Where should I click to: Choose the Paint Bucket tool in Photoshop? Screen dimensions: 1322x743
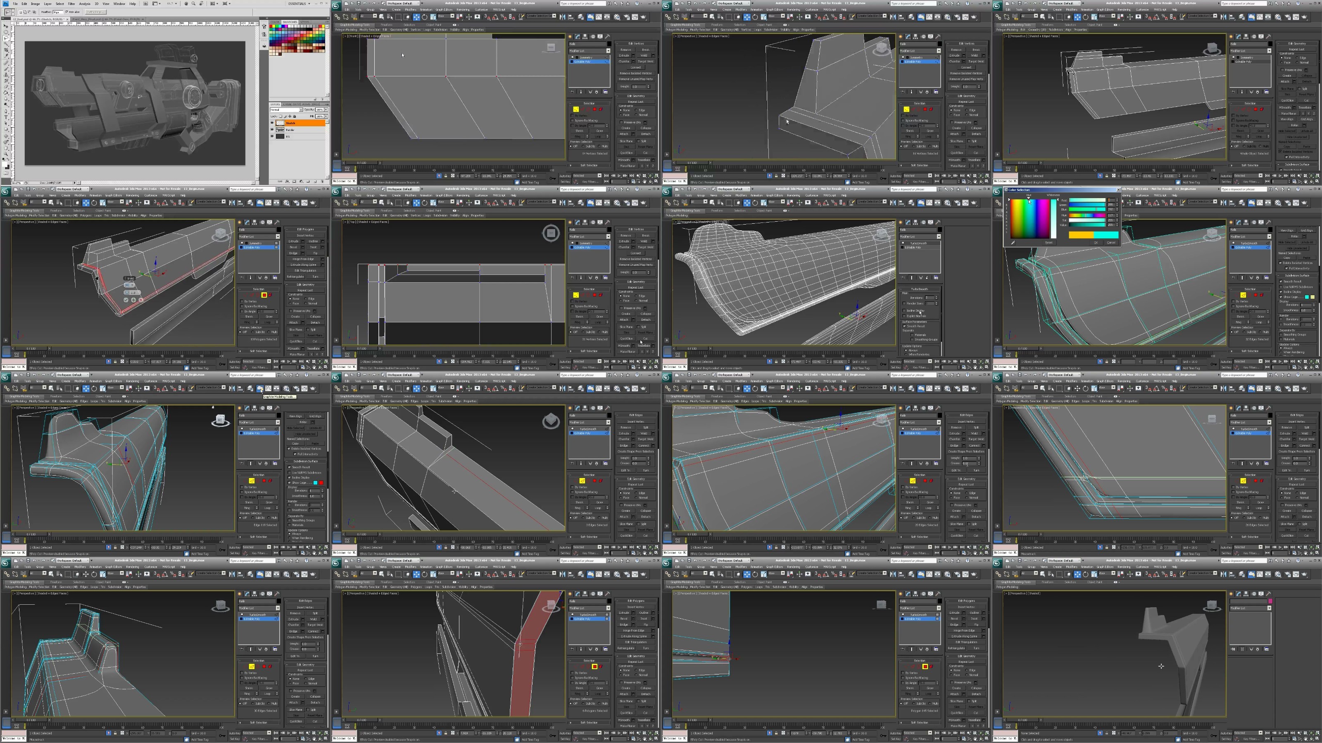point(6,93)
